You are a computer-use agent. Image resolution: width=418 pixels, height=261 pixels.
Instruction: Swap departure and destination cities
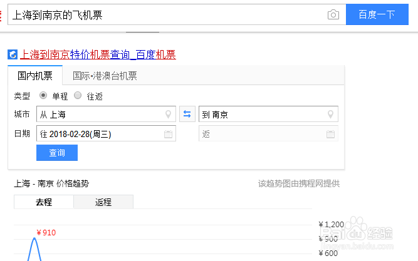(x=187, y=114)
